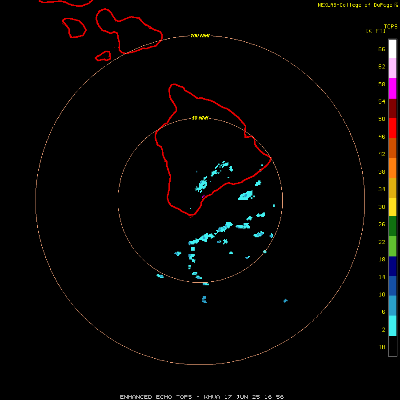This screenshot has height=400, width=400.
Task: Click the TOPS legend title
Action: tap(391, 26)
